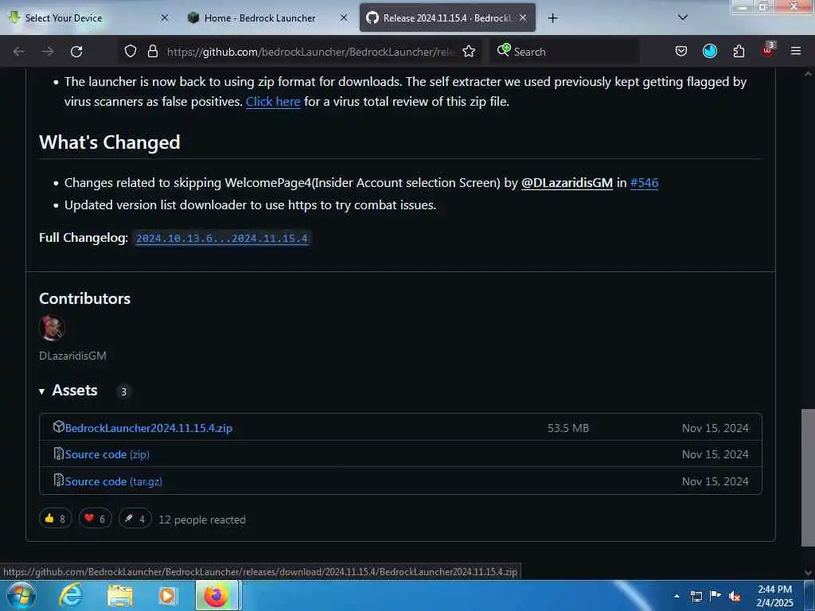Open the tracking protection shield icon
The image size is (815, 611).
point(131,52)
